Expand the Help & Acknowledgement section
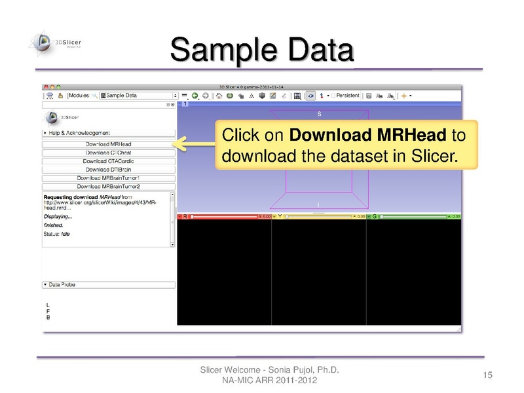 pos(108,133)
